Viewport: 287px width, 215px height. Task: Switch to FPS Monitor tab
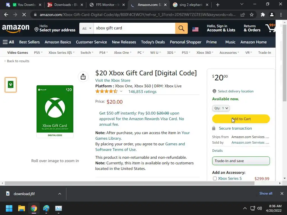coord(107,5)
